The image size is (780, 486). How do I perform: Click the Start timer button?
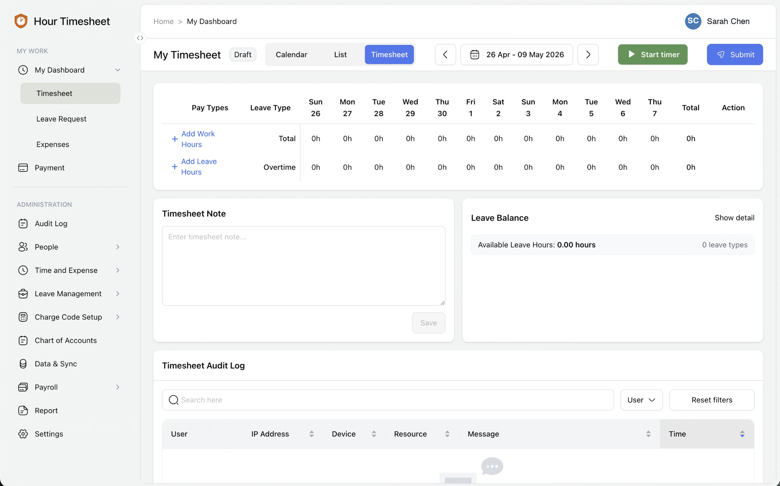pos(652,54)
